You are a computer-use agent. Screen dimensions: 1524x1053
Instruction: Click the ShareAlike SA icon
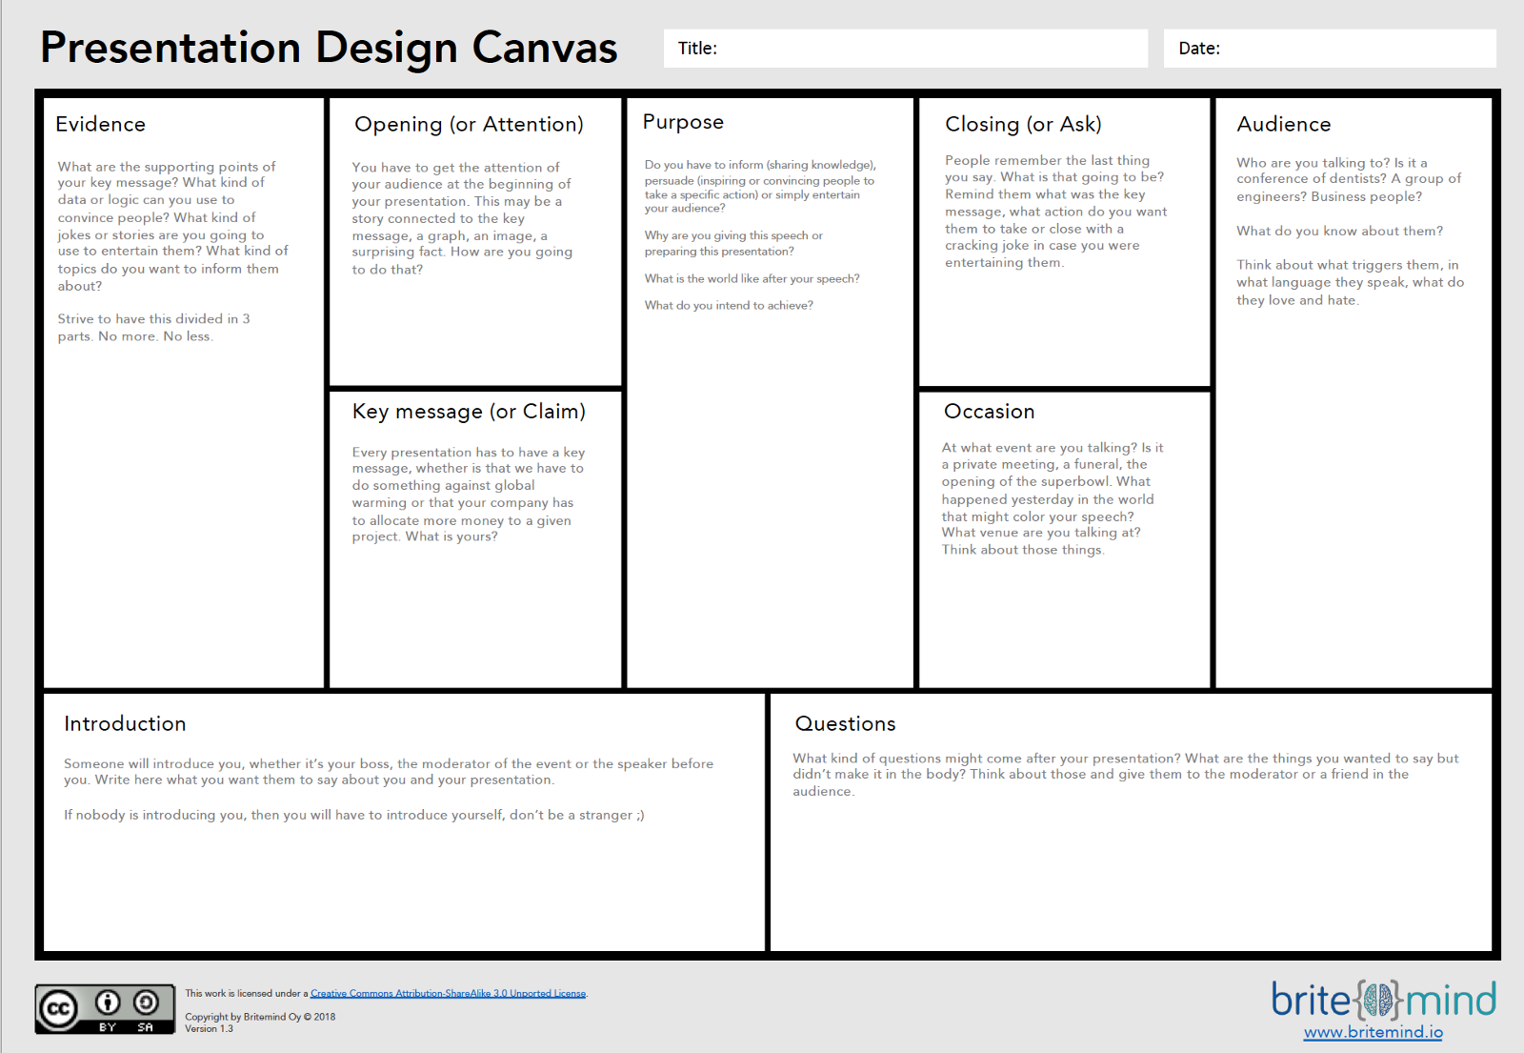[x=146, y=1002]
